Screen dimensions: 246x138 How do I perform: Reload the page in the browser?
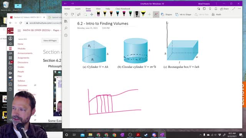click(x=21, y=23)
